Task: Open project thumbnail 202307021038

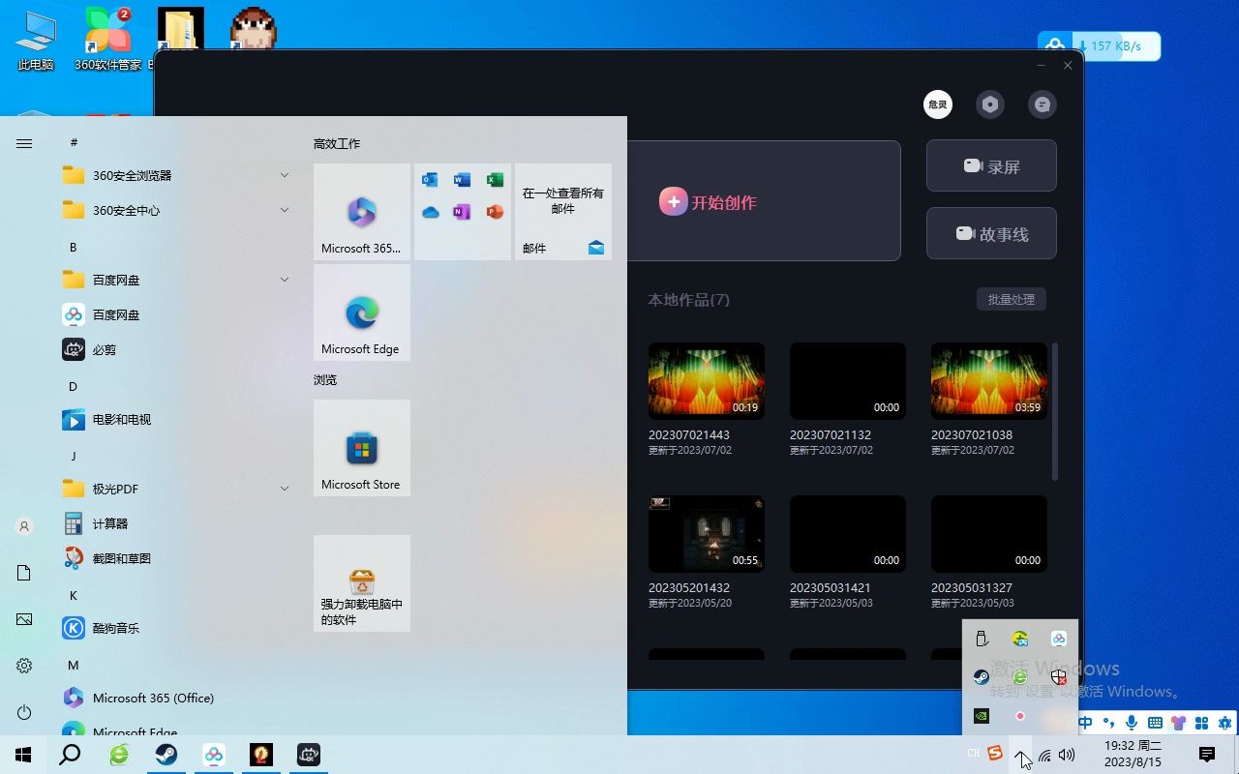Action: (989, 380)
